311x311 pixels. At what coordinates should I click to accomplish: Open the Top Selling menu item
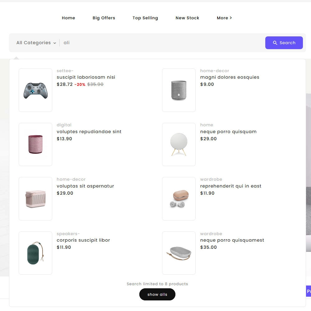coord(145,18)
